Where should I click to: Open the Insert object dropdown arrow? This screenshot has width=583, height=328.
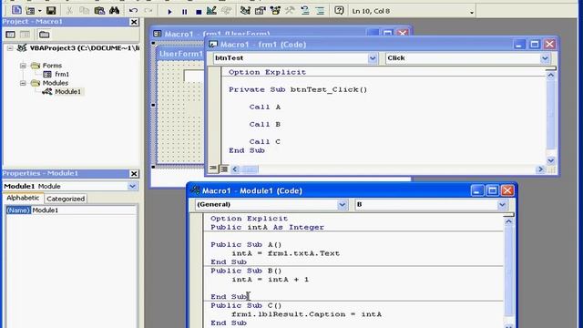click(40, 11)
